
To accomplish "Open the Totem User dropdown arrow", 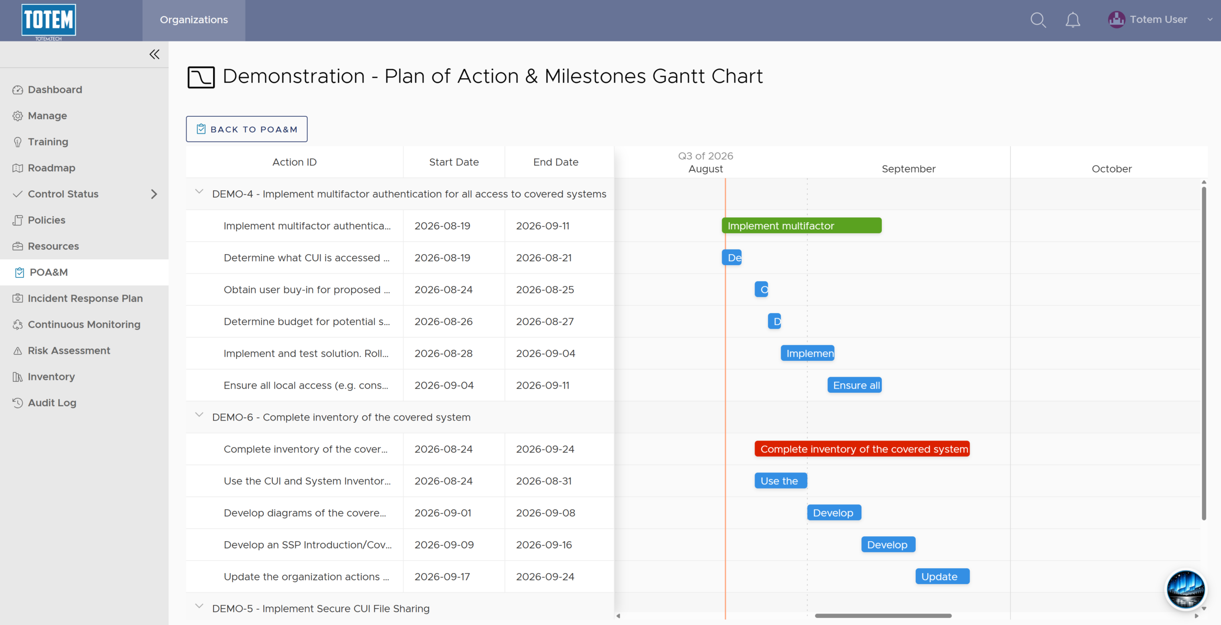I will (x=1210, y=20).
